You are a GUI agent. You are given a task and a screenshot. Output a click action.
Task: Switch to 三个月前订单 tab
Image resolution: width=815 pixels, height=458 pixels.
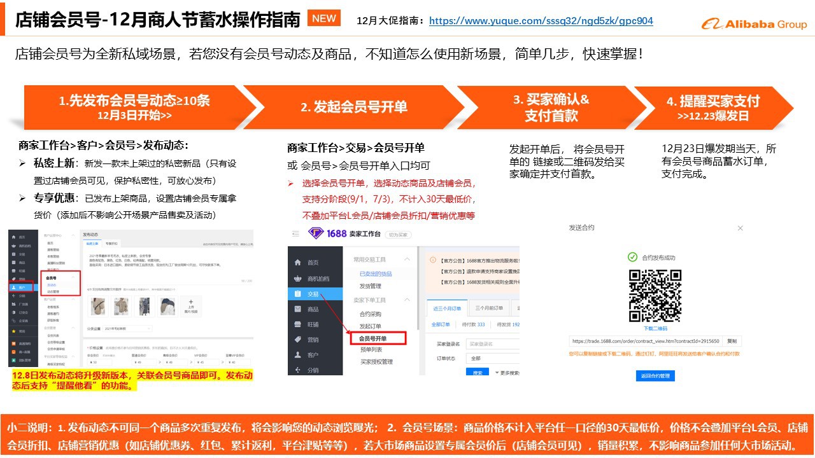pyautogui.click(x=489, y=309)
